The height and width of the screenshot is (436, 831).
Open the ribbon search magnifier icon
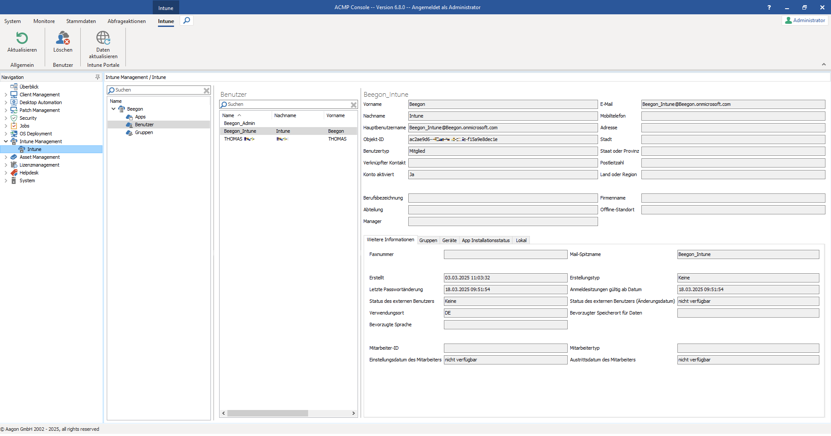pos(187,20)
